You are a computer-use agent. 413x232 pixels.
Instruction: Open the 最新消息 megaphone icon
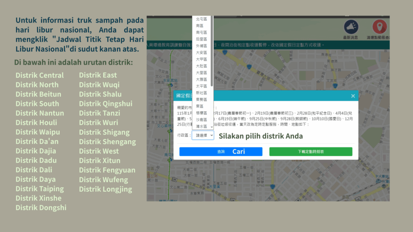[x=351, y=27]
